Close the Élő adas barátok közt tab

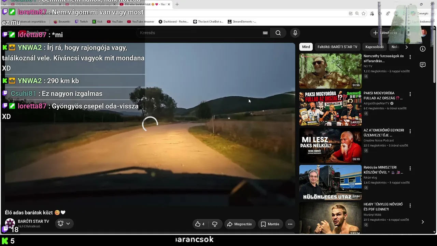(x=169, y=4)
